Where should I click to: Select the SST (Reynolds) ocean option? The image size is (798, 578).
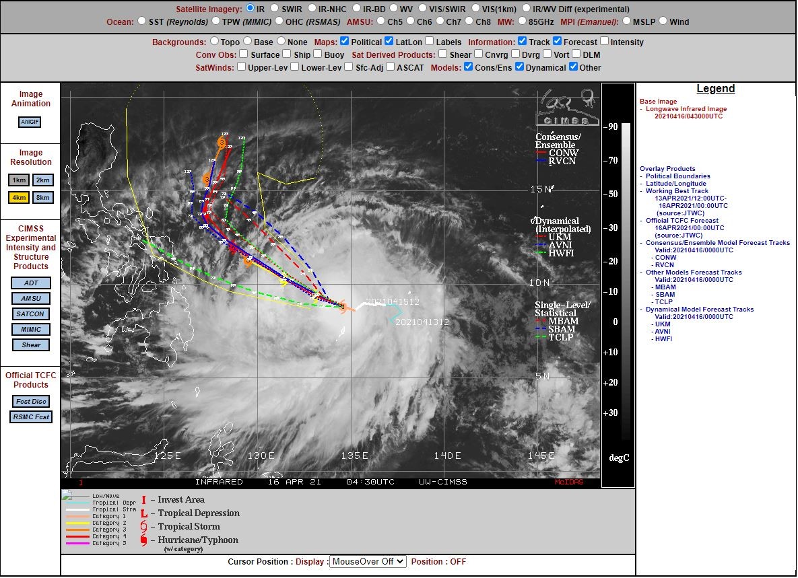coord(142,21)
